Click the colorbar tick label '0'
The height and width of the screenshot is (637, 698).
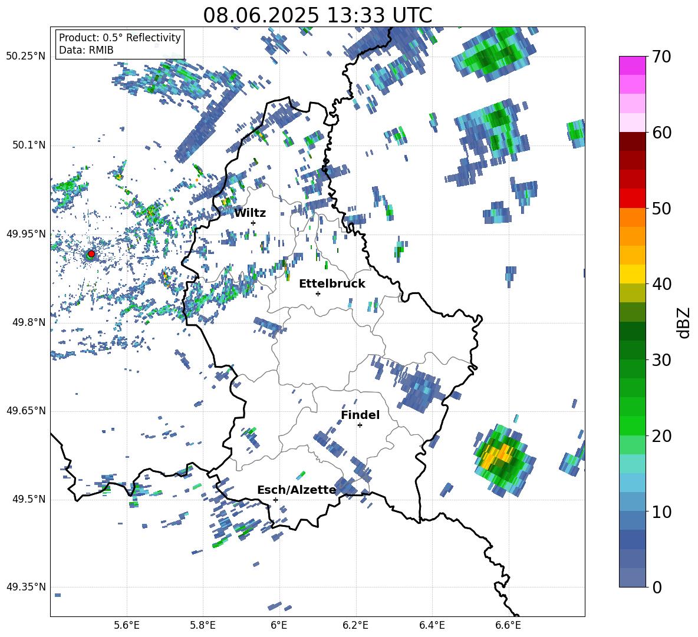[x=657, y=587]
